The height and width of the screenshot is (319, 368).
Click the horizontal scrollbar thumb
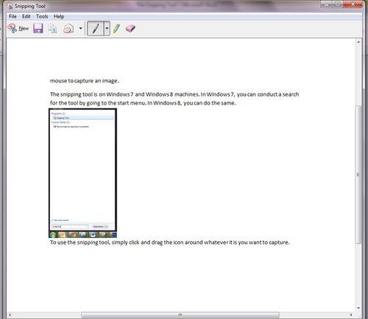(180, 315)
